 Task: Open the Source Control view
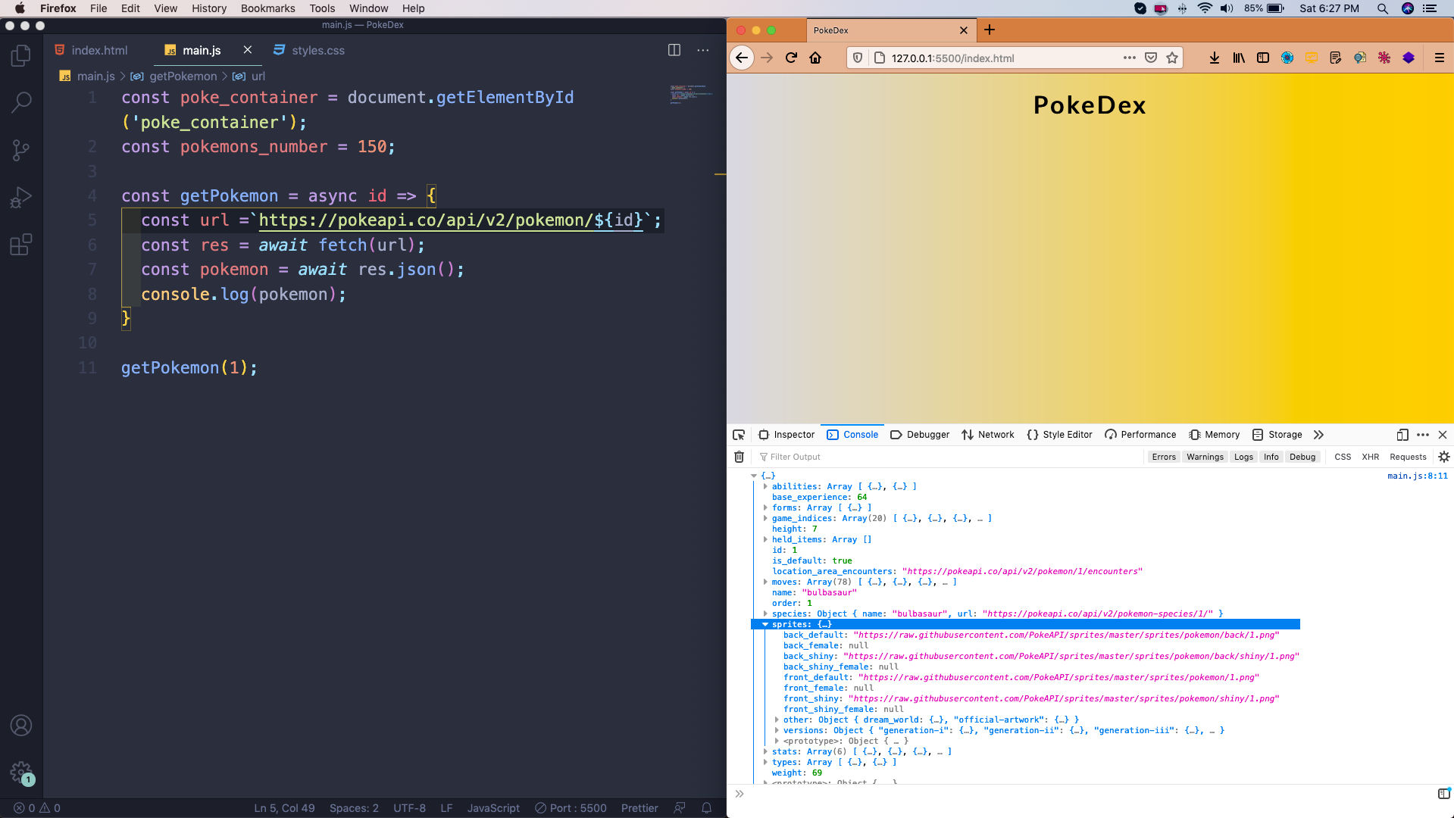21,150
